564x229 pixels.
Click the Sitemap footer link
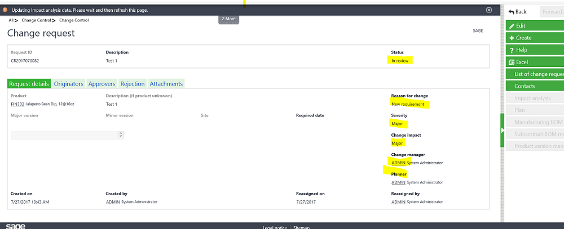(301, 227)
